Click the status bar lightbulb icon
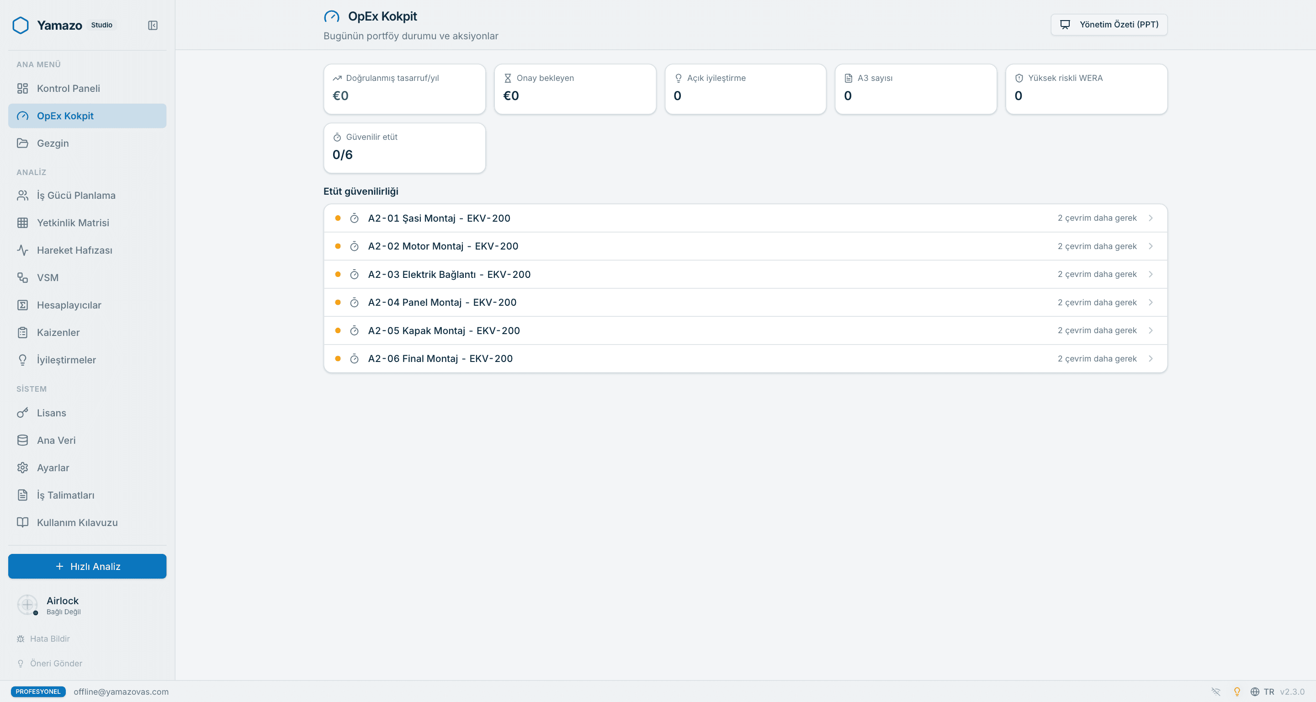The height and width of the screenshot is (702, 1316). point(1237,692)
